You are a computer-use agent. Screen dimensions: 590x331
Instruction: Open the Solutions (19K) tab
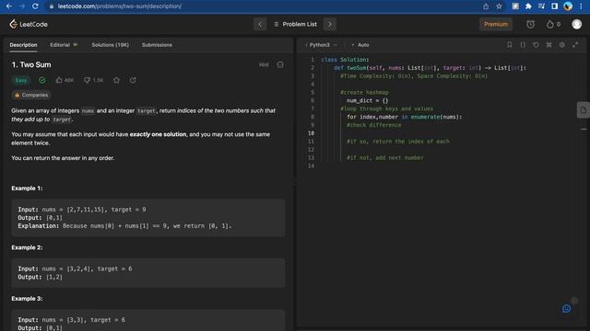click(x=111, y=45)
